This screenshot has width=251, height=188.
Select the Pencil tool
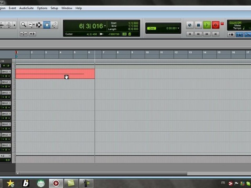[x=54, y=25]
